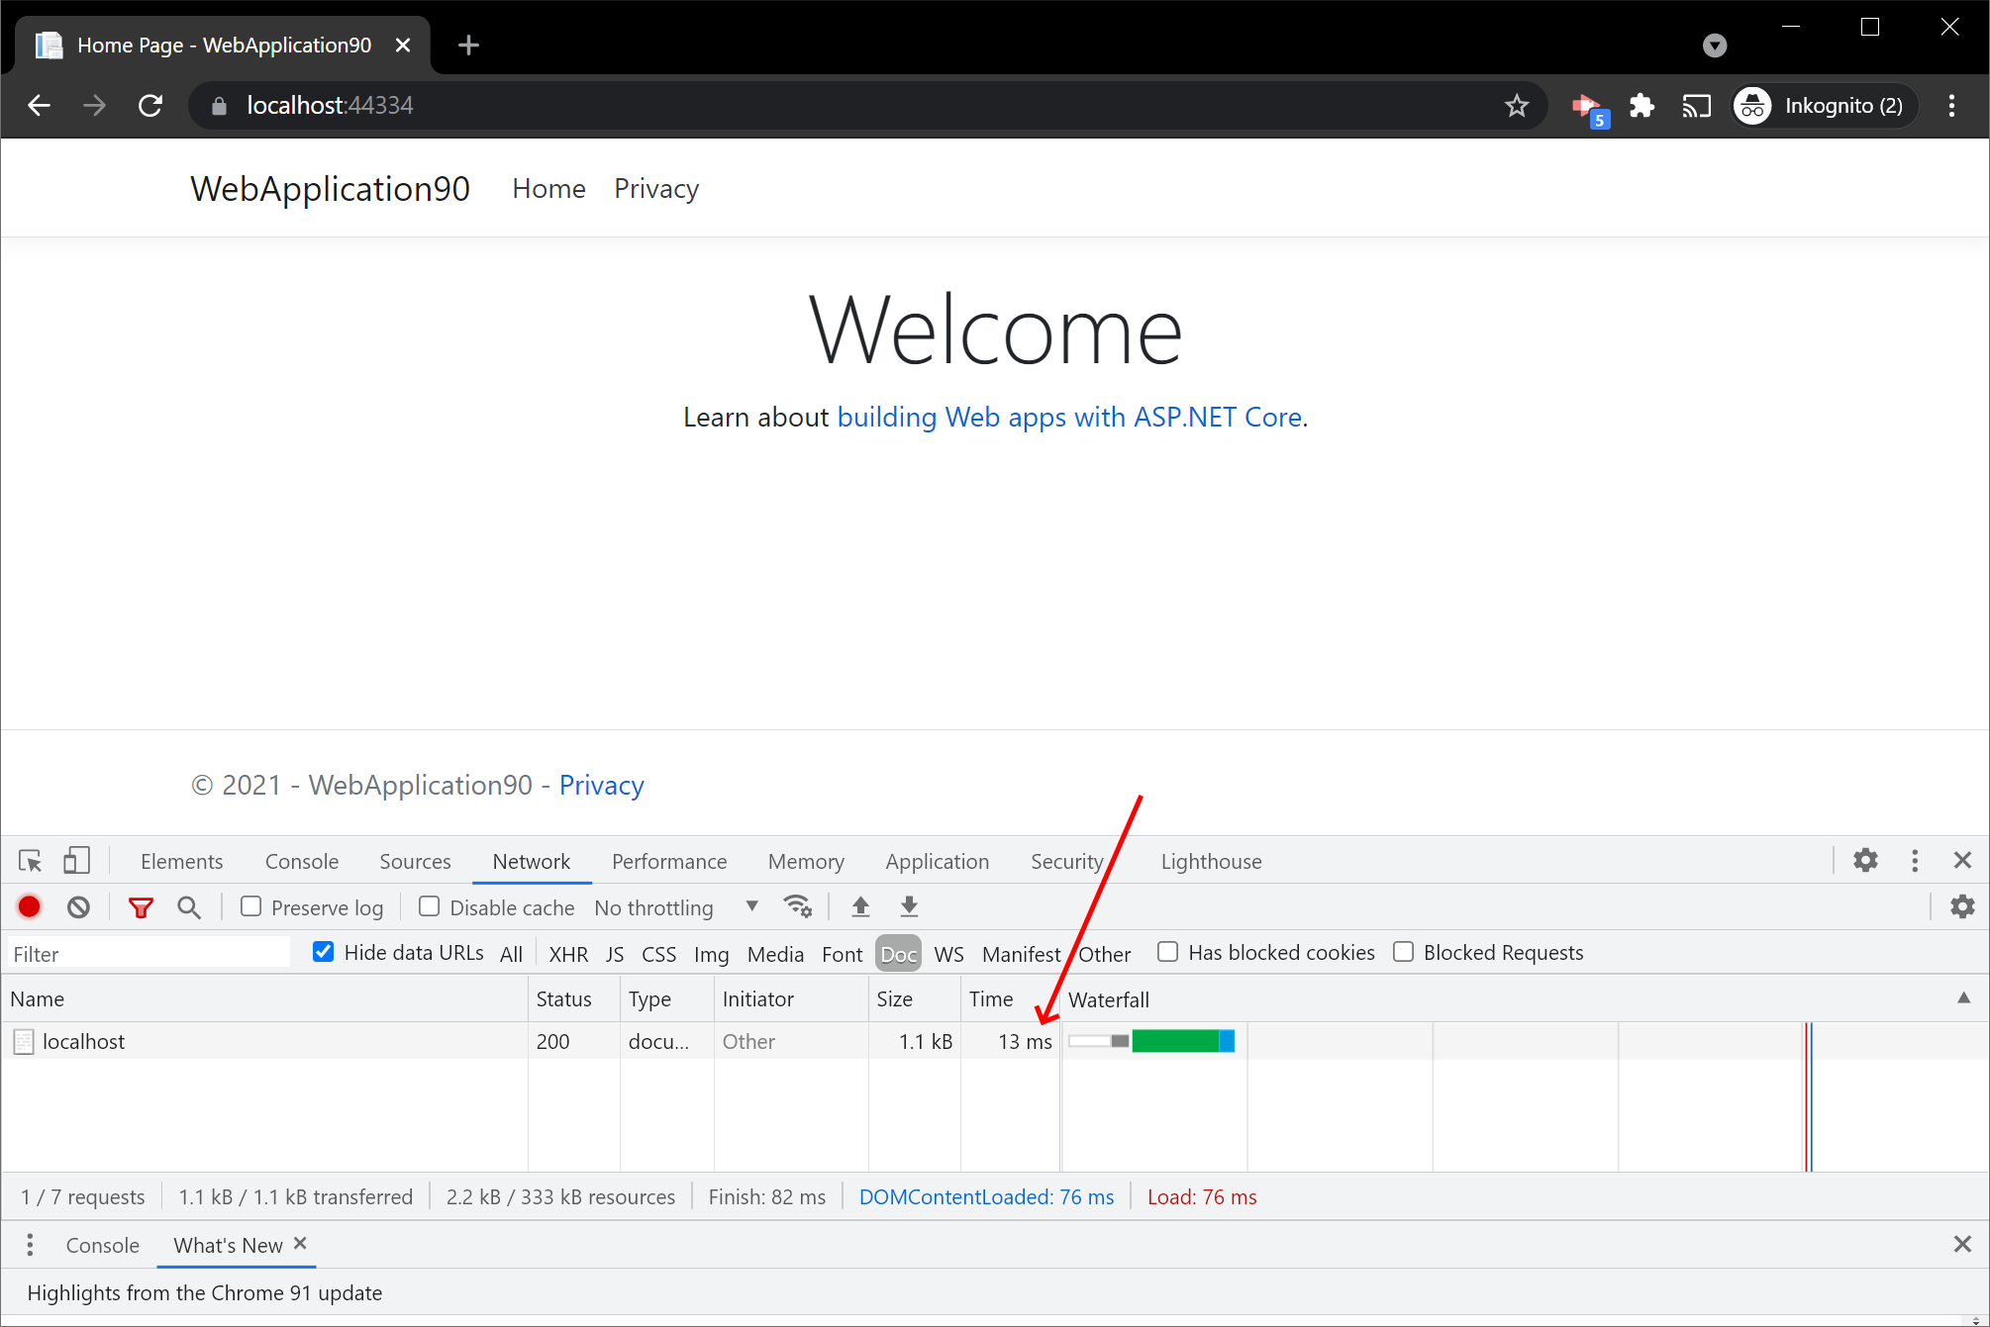The width and height of the screenshot is (1990, 1327).
Task: Open the network filter bar funnel
Action: (x=141, y=906)
